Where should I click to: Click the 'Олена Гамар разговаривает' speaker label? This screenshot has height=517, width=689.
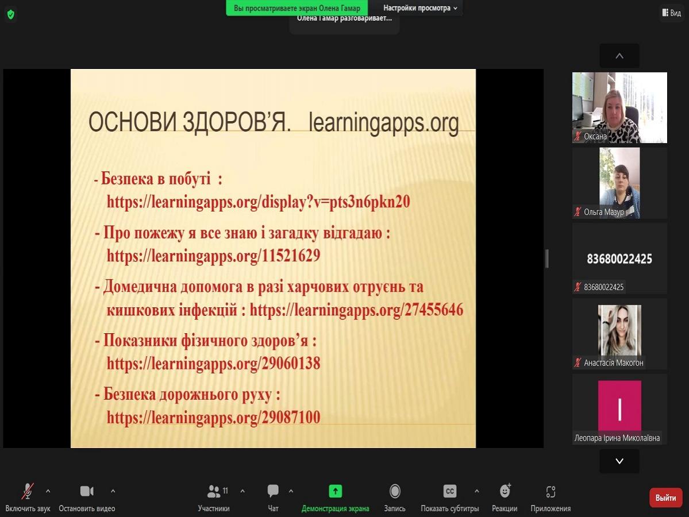[x=345, y=19]
